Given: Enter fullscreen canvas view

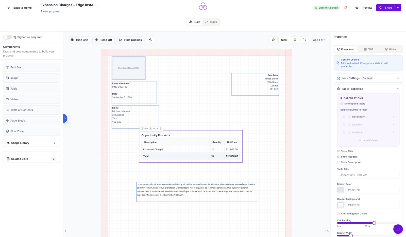Looking at the screenshot, I should point(304,40).
